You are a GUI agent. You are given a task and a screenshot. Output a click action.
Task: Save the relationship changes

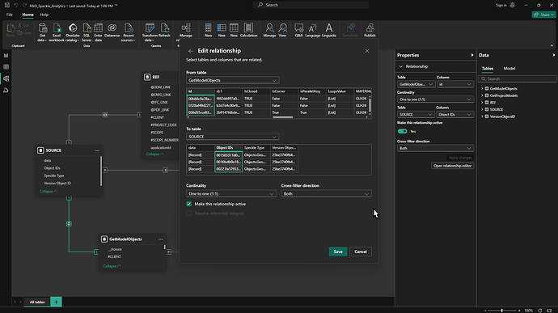pos(338,252)
